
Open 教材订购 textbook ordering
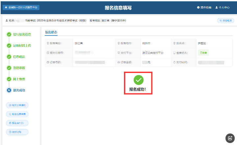click(17, 132)
